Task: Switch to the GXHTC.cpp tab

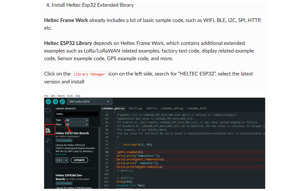Action: coord(135,108)
